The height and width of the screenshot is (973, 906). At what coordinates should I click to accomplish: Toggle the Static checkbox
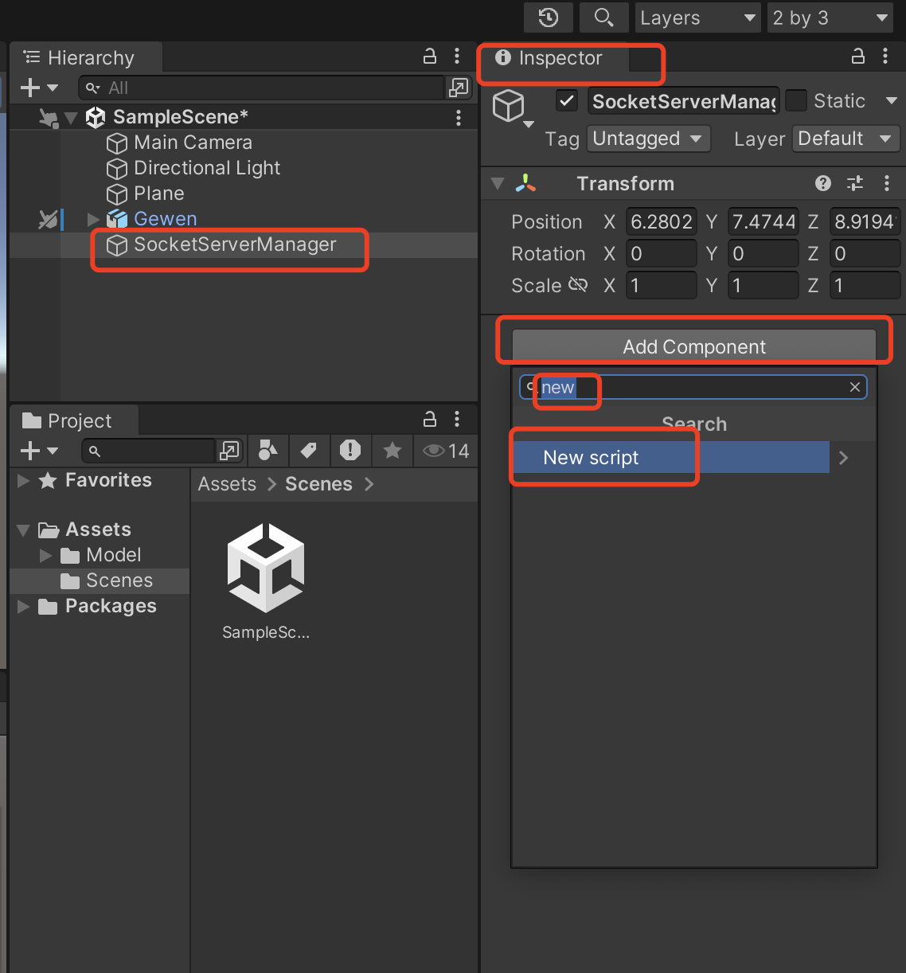click(796, 101)
